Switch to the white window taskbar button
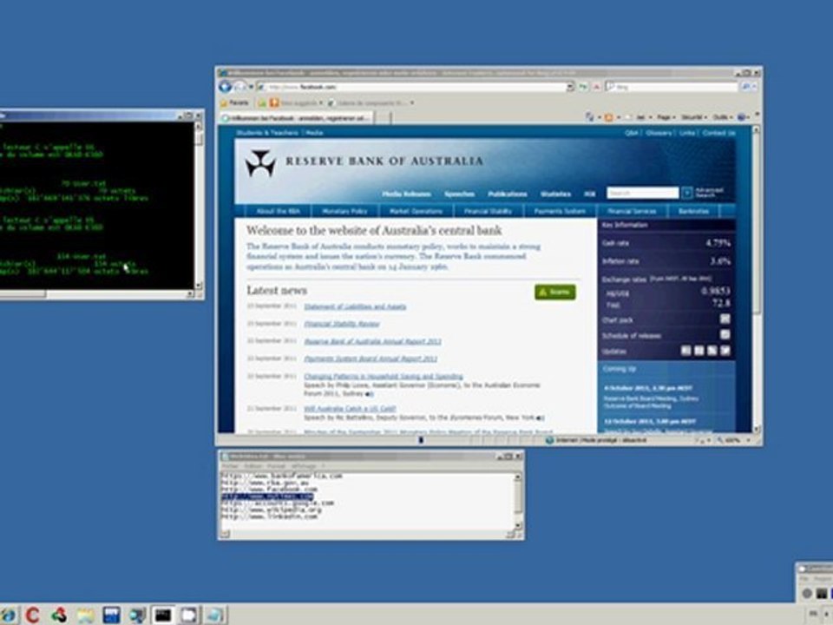The width and height of the screenshot is (833, 625). (189, 615)
